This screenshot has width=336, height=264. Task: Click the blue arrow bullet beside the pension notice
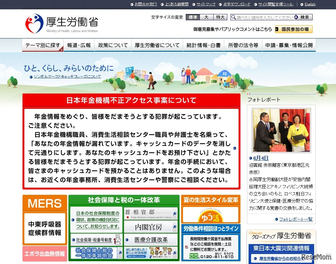(x=235, y=148)
